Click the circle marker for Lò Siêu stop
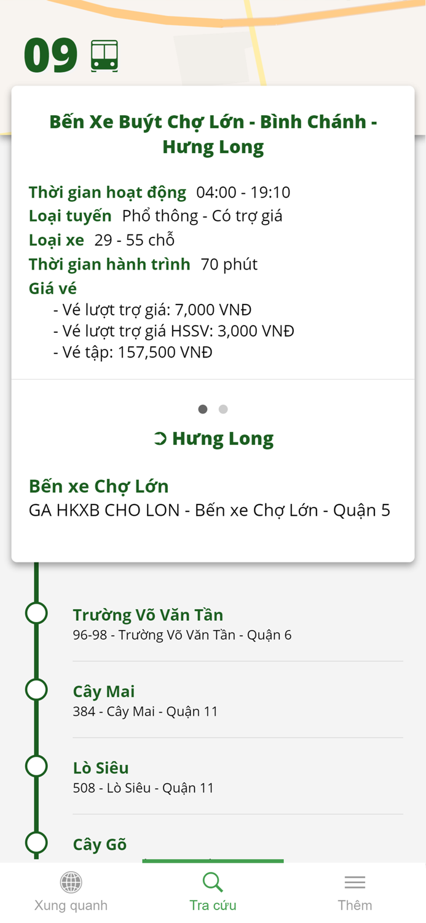The image size is (426, 923). [x=36, y=766]
